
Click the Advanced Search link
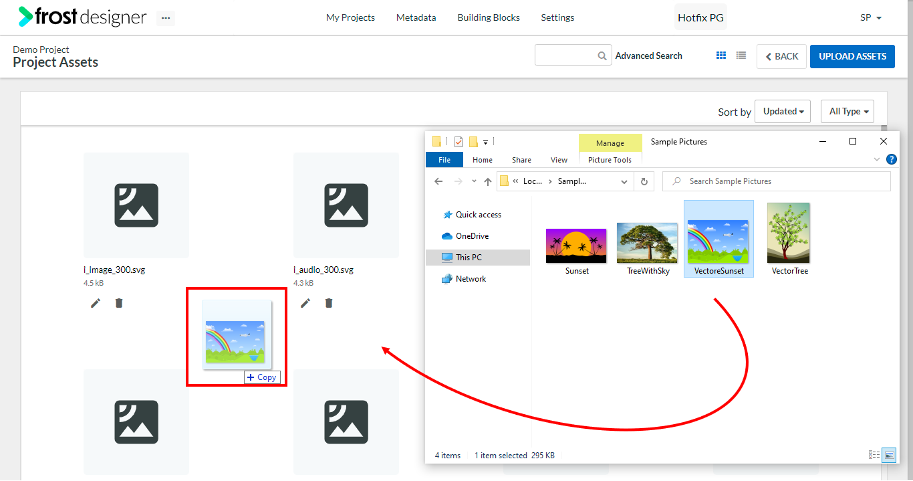click(x=648, y=56)
